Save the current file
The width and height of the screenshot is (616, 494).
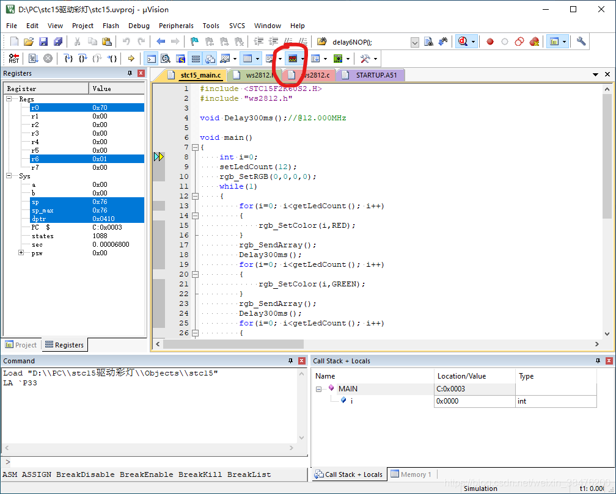click(43, 42)
